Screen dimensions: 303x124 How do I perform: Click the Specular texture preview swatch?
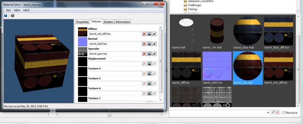(x=82, y=52)
